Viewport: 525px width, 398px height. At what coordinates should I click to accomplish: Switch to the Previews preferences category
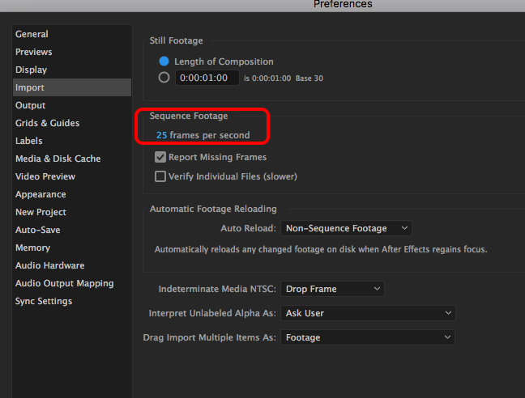[34, 52]
